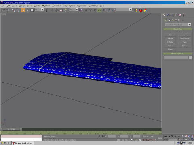The height and width of the screenshot is (145, 194).
Task: Click the GeoSphere primitive button
Action: 185,39
